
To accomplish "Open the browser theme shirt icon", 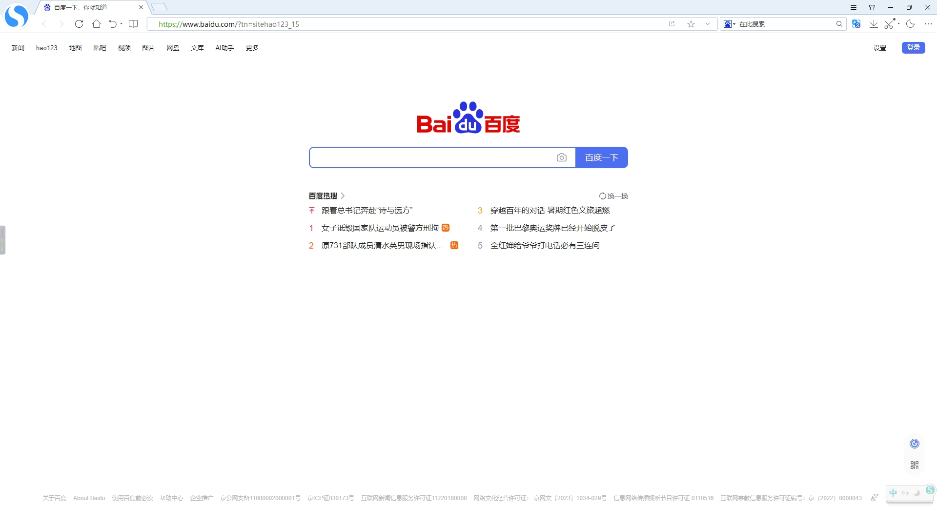I will coord(872,7).
